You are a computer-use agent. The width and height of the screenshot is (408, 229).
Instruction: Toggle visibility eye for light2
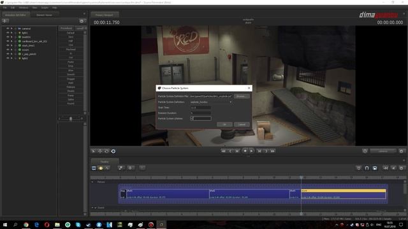8,58
